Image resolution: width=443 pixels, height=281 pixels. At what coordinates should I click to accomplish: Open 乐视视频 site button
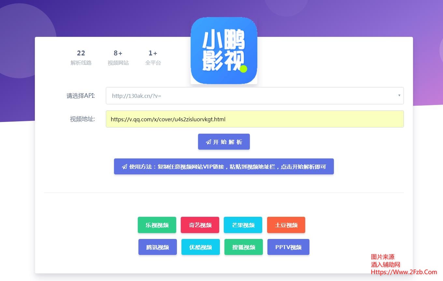[157, 225]
